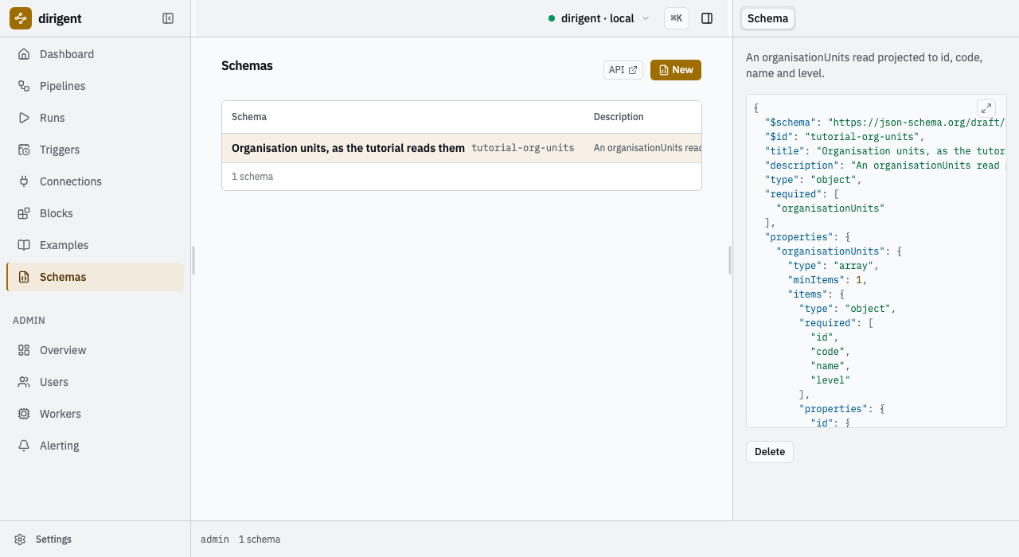This screenshot has width=1019, height=557.
Task: Click the Settings gear icon
Action: pyautogui.click(x=20, y=539)
